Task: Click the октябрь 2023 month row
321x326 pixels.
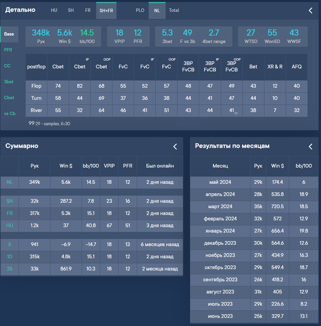Action: tap(254, 268)
